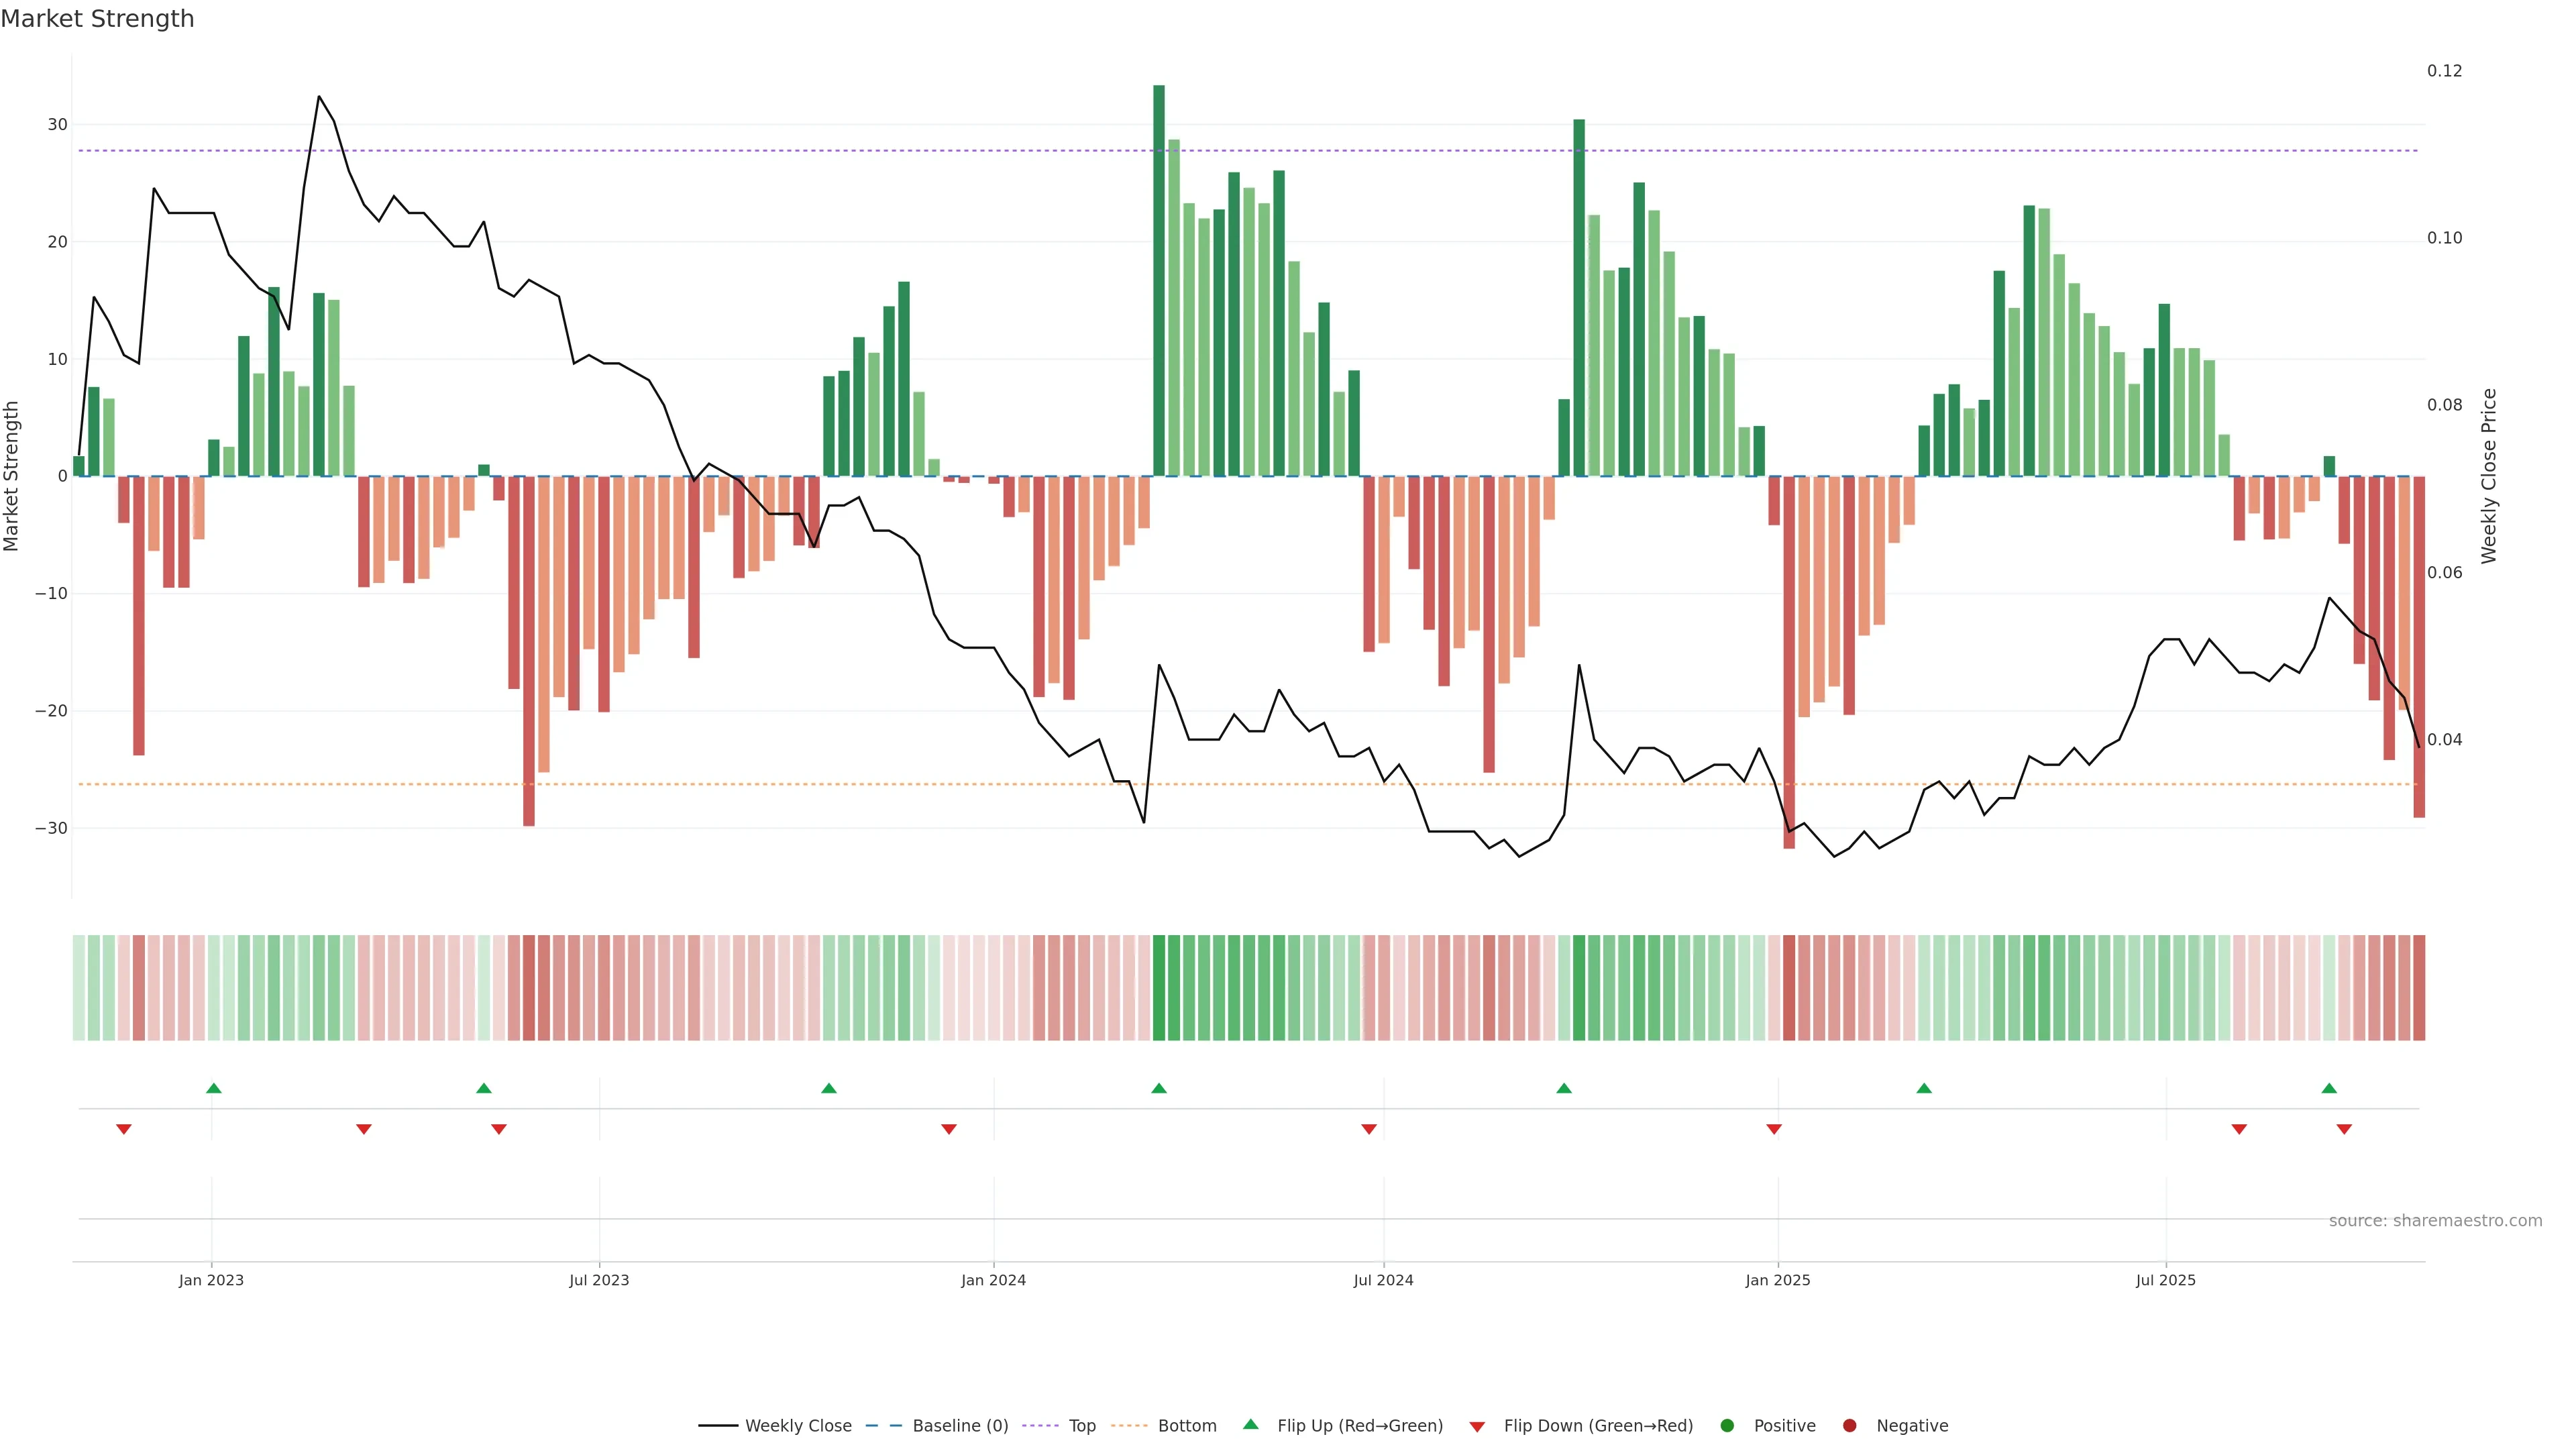Click the source: sharemaestro.com text
This screenshot has height=1449, width=2576.
point(2435,1220)
